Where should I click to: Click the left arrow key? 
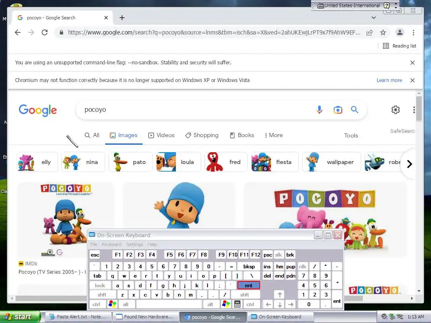(x=268, y=304)
